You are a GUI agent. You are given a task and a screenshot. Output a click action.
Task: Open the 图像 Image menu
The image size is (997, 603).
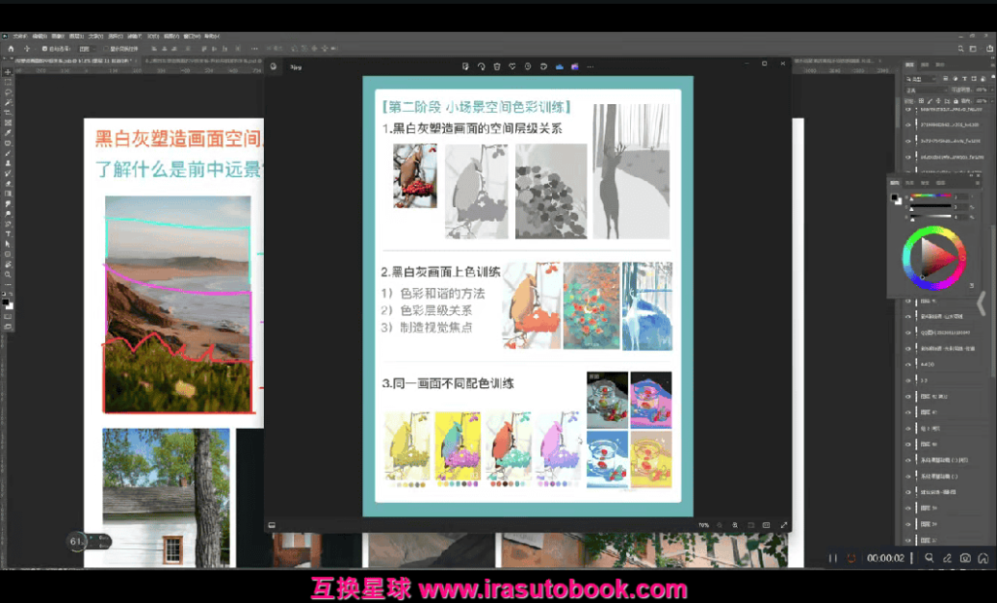click(x=57, y=36)
